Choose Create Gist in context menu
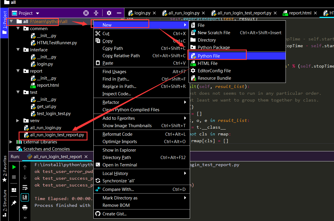The image size is (334, 221). 142,214
